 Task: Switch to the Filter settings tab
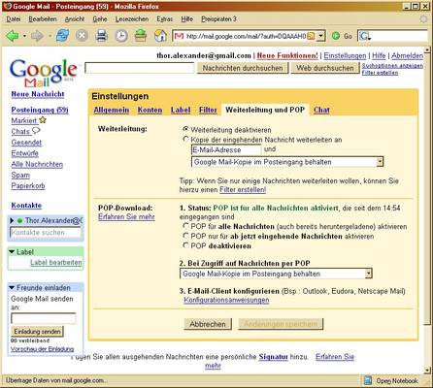coord(208,110)
